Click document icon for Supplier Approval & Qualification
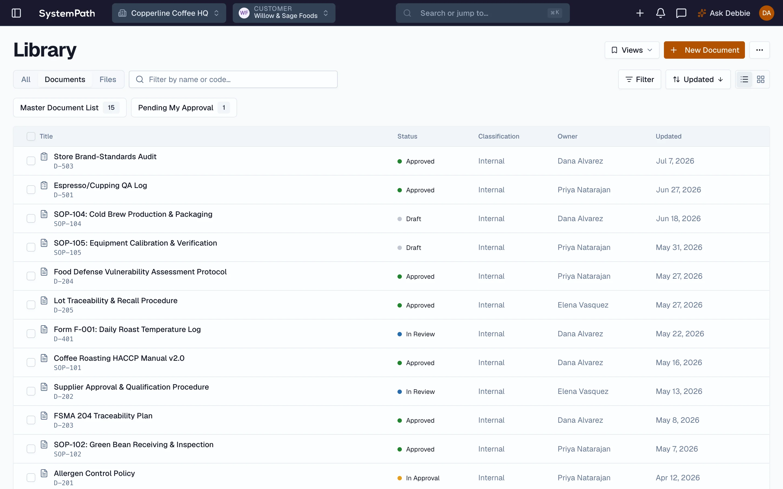Viewport: 783px width, 489px height. coord(44,387)
